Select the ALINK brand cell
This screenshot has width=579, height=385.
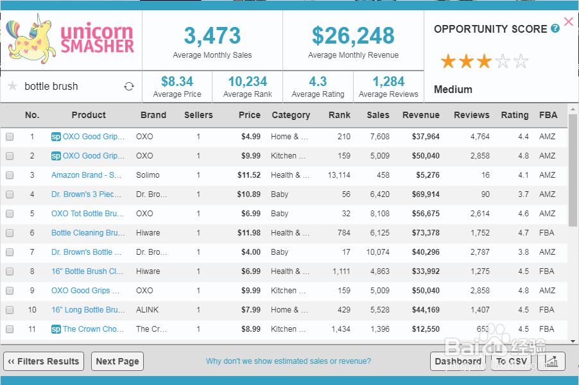click(x=148, y=310)
